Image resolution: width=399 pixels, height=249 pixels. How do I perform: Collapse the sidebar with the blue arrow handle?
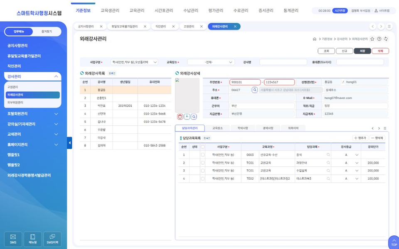click(69, 143)
